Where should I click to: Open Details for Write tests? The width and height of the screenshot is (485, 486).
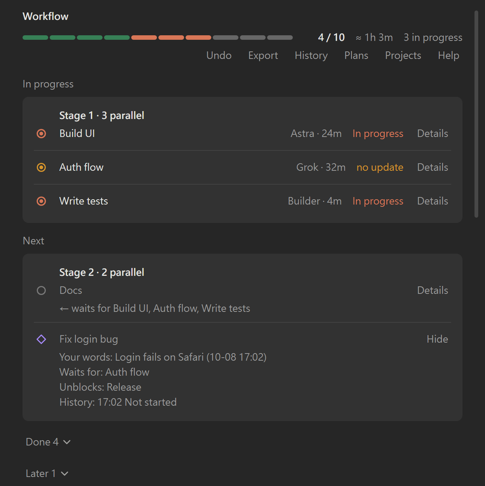point(433,201)
